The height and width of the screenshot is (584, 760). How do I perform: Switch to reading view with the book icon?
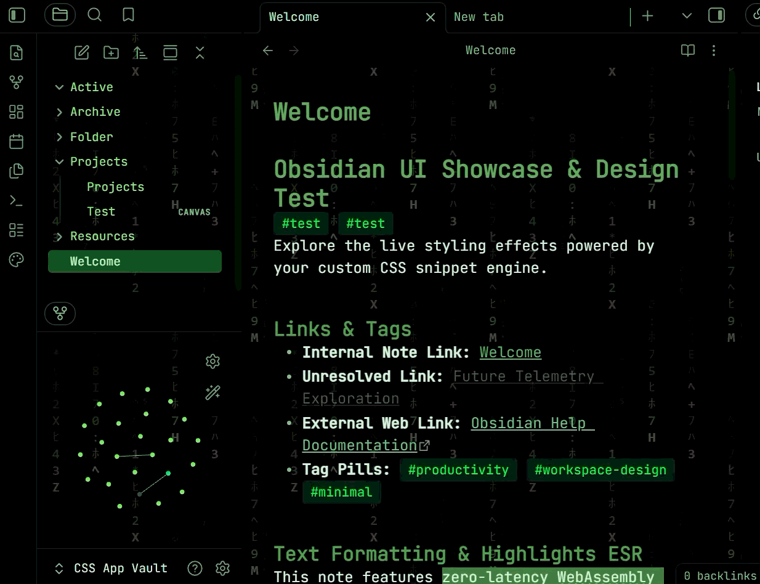tap(688, 51)
